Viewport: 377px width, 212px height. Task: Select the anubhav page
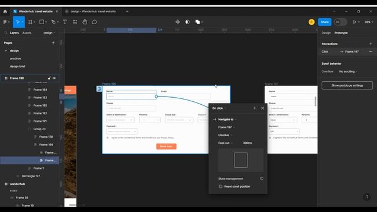tap(15, 58)
